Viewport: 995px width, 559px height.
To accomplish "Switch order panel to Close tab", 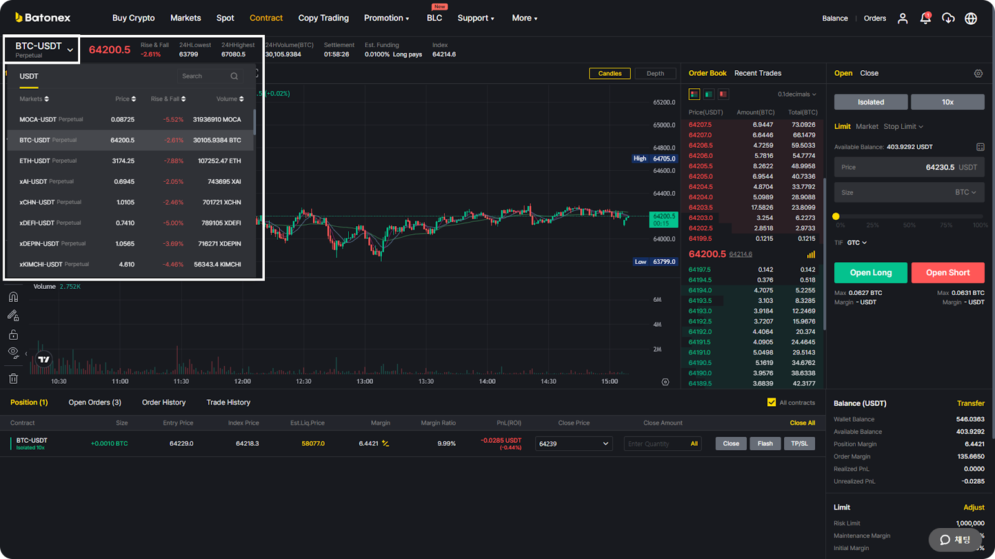I will [869, 73].
